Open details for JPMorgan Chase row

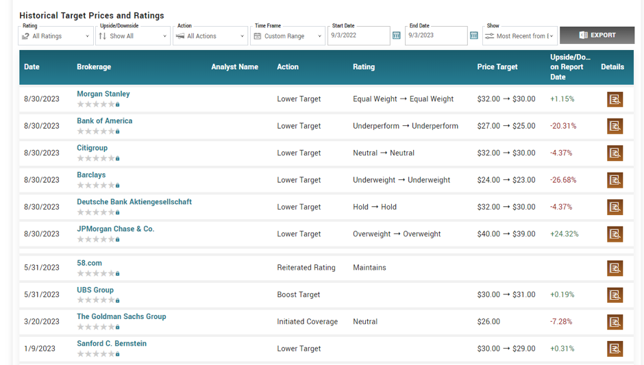615,234
